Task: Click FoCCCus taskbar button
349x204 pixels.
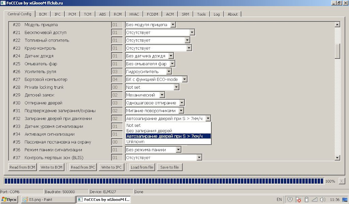Action: point(103,200)
